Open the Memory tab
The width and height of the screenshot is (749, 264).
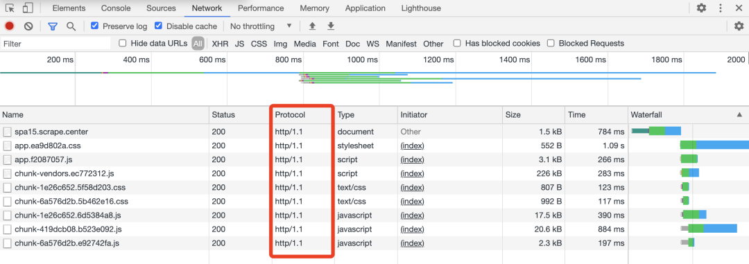point(314,8)
